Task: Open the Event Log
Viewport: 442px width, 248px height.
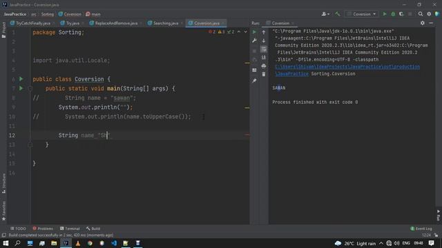Action: click(421, 229)
